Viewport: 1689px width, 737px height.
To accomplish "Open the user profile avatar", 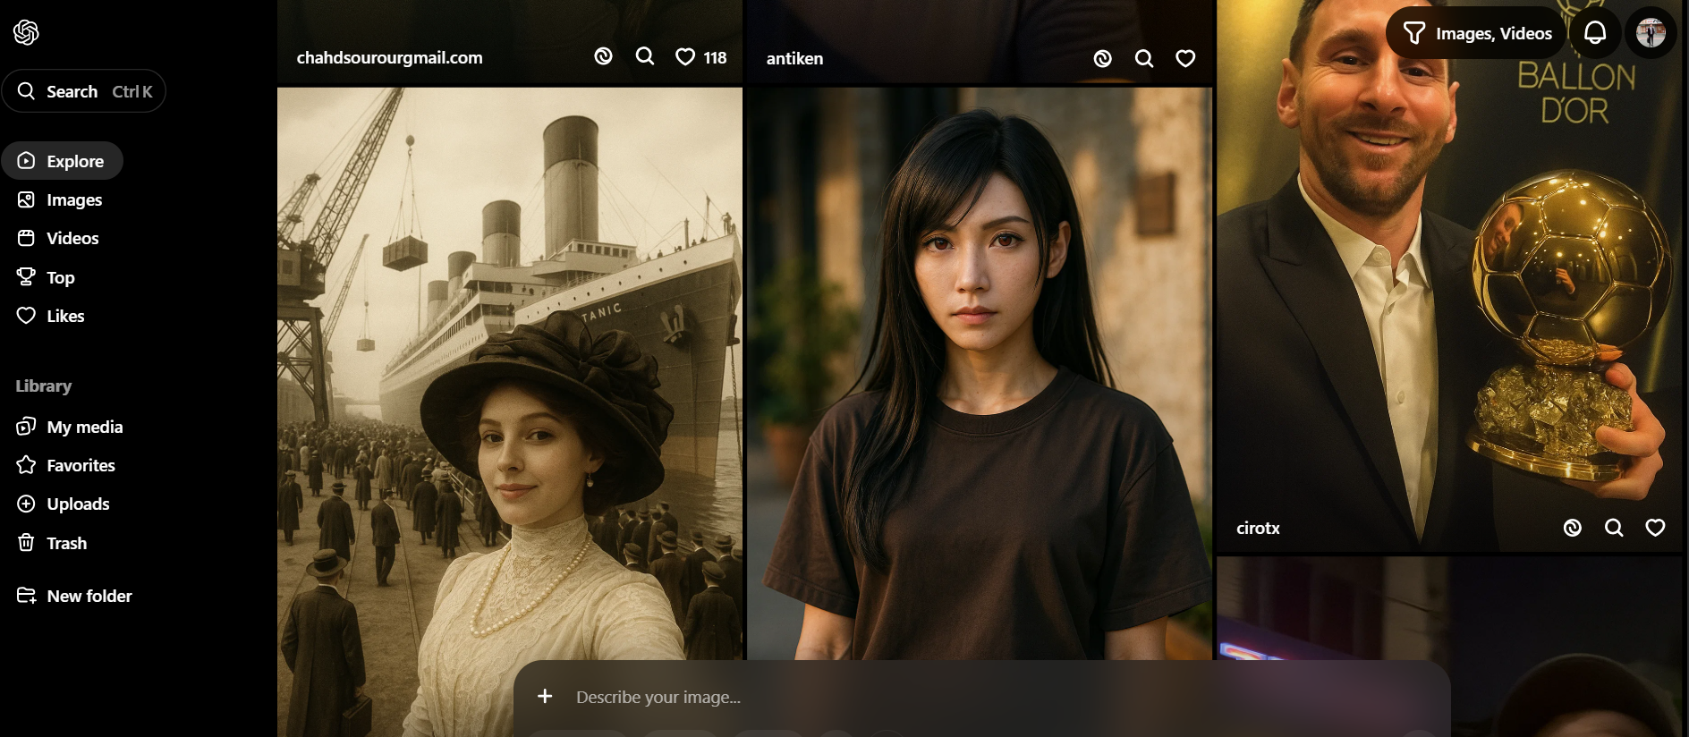I will pos(1651,33).
